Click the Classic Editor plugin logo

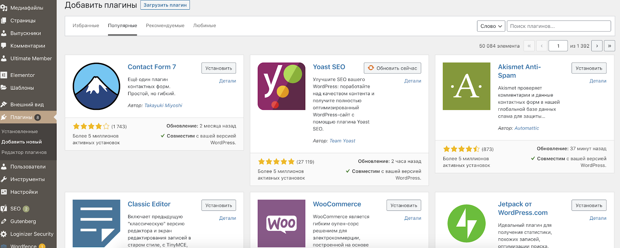click(x=96, y=223)
